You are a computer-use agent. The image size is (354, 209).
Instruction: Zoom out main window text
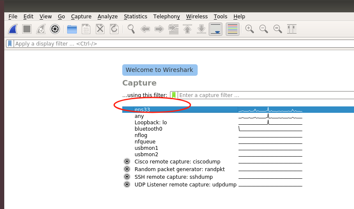(x=263, y=29)
